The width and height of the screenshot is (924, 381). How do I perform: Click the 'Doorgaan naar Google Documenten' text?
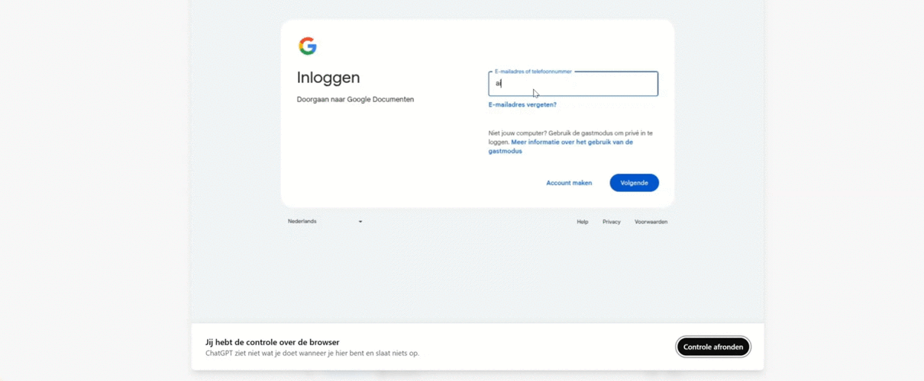point(355,99)
